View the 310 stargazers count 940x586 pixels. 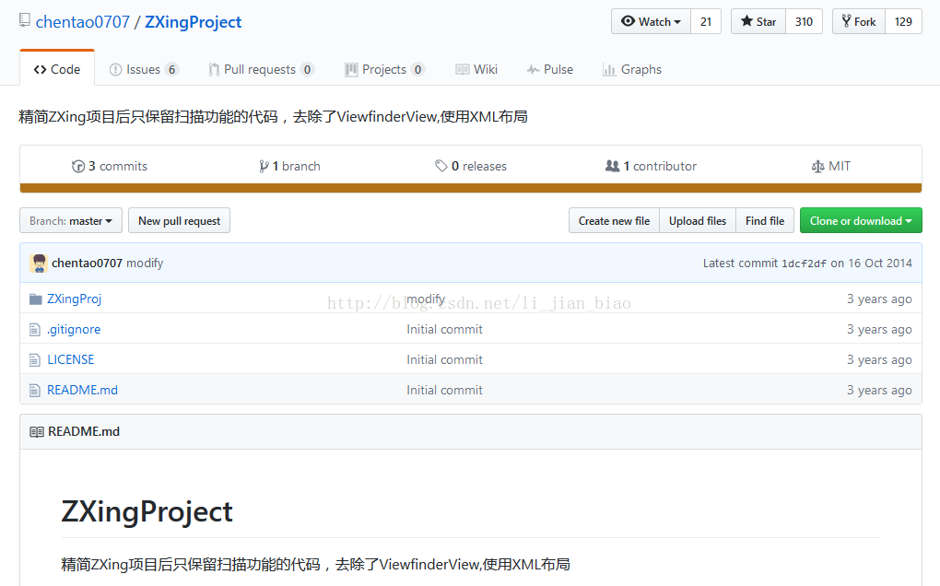(x=804, y=21)
